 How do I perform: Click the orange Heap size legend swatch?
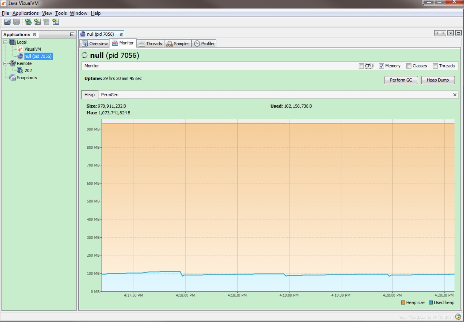(x=403, y=303)
